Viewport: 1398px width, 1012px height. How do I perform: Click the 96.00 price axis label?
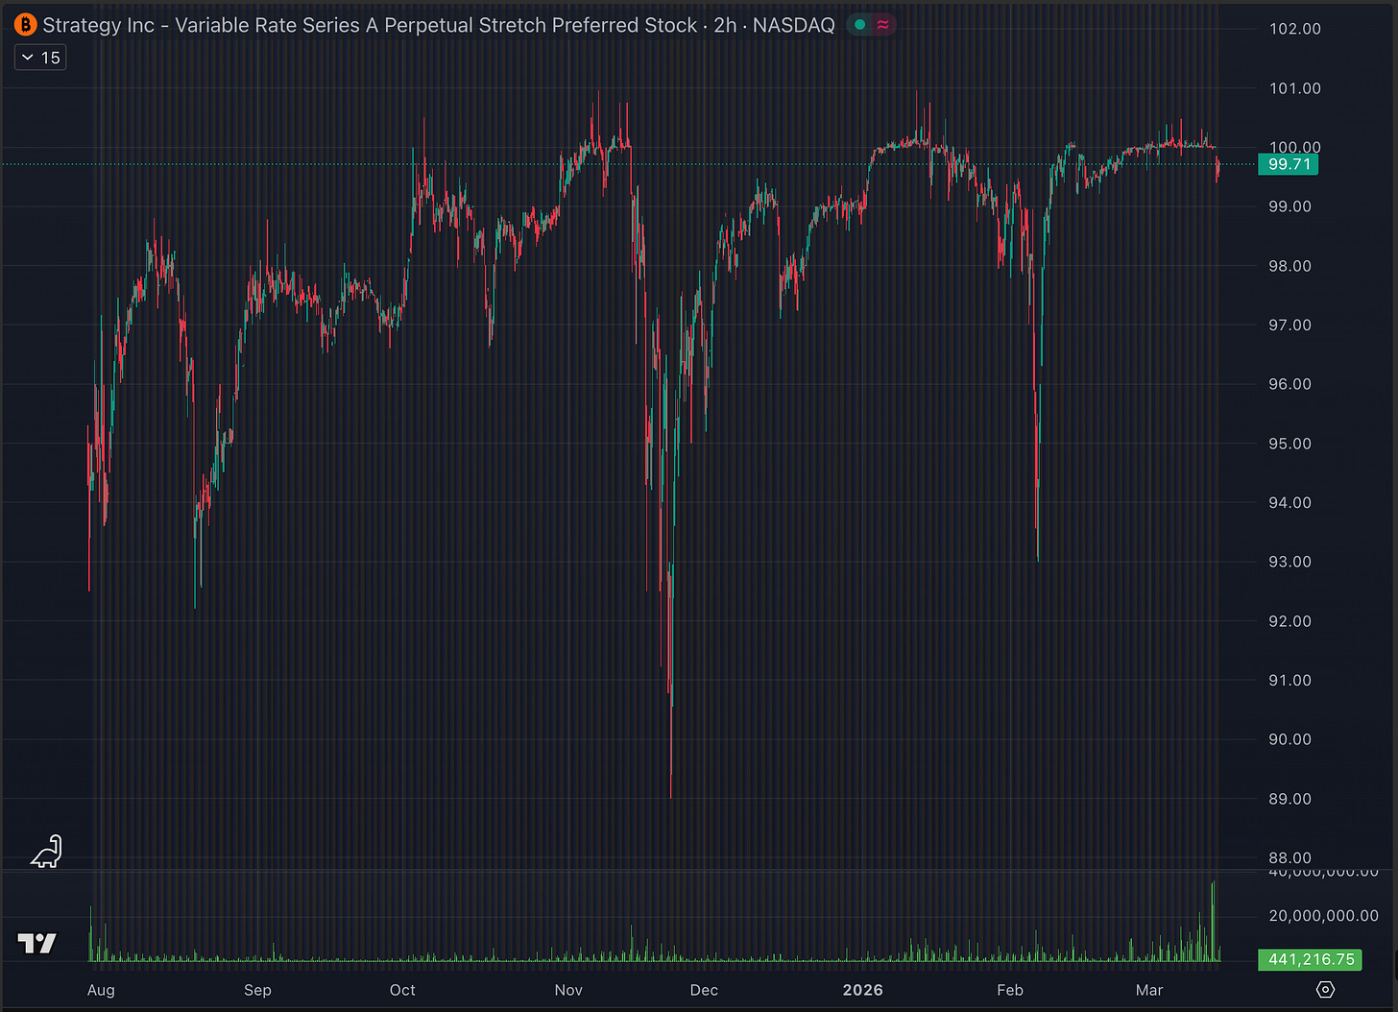(x=1290, y=384)
